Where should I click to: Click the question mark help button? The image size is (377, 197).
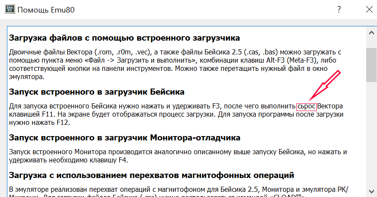pos(339,10)
